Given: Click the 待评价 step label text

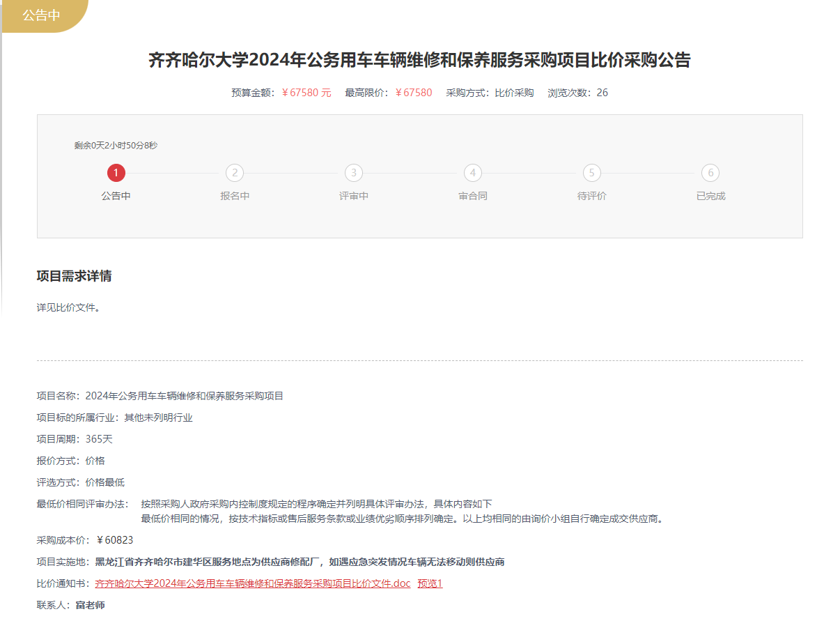Looking at the screenshot, I should coord(591,196).
